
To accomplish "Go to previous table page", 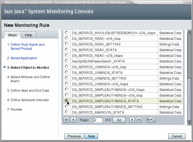I will pos(73,120).
